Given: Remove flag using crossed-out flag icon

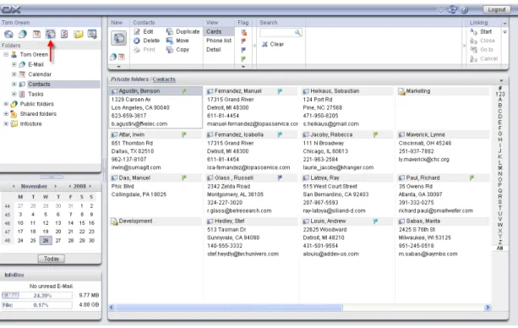Looking at the screenshot, I should tap(244, 32).
